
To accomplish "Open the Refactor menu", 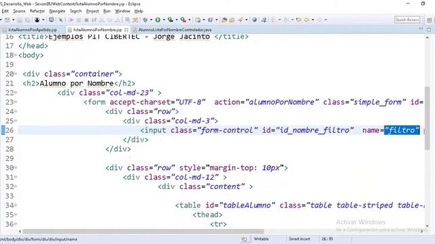I will 37,11.
